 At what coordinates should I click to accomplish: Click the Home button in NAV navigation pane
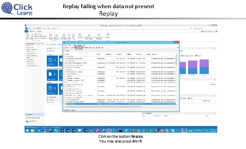click(35, 115)
